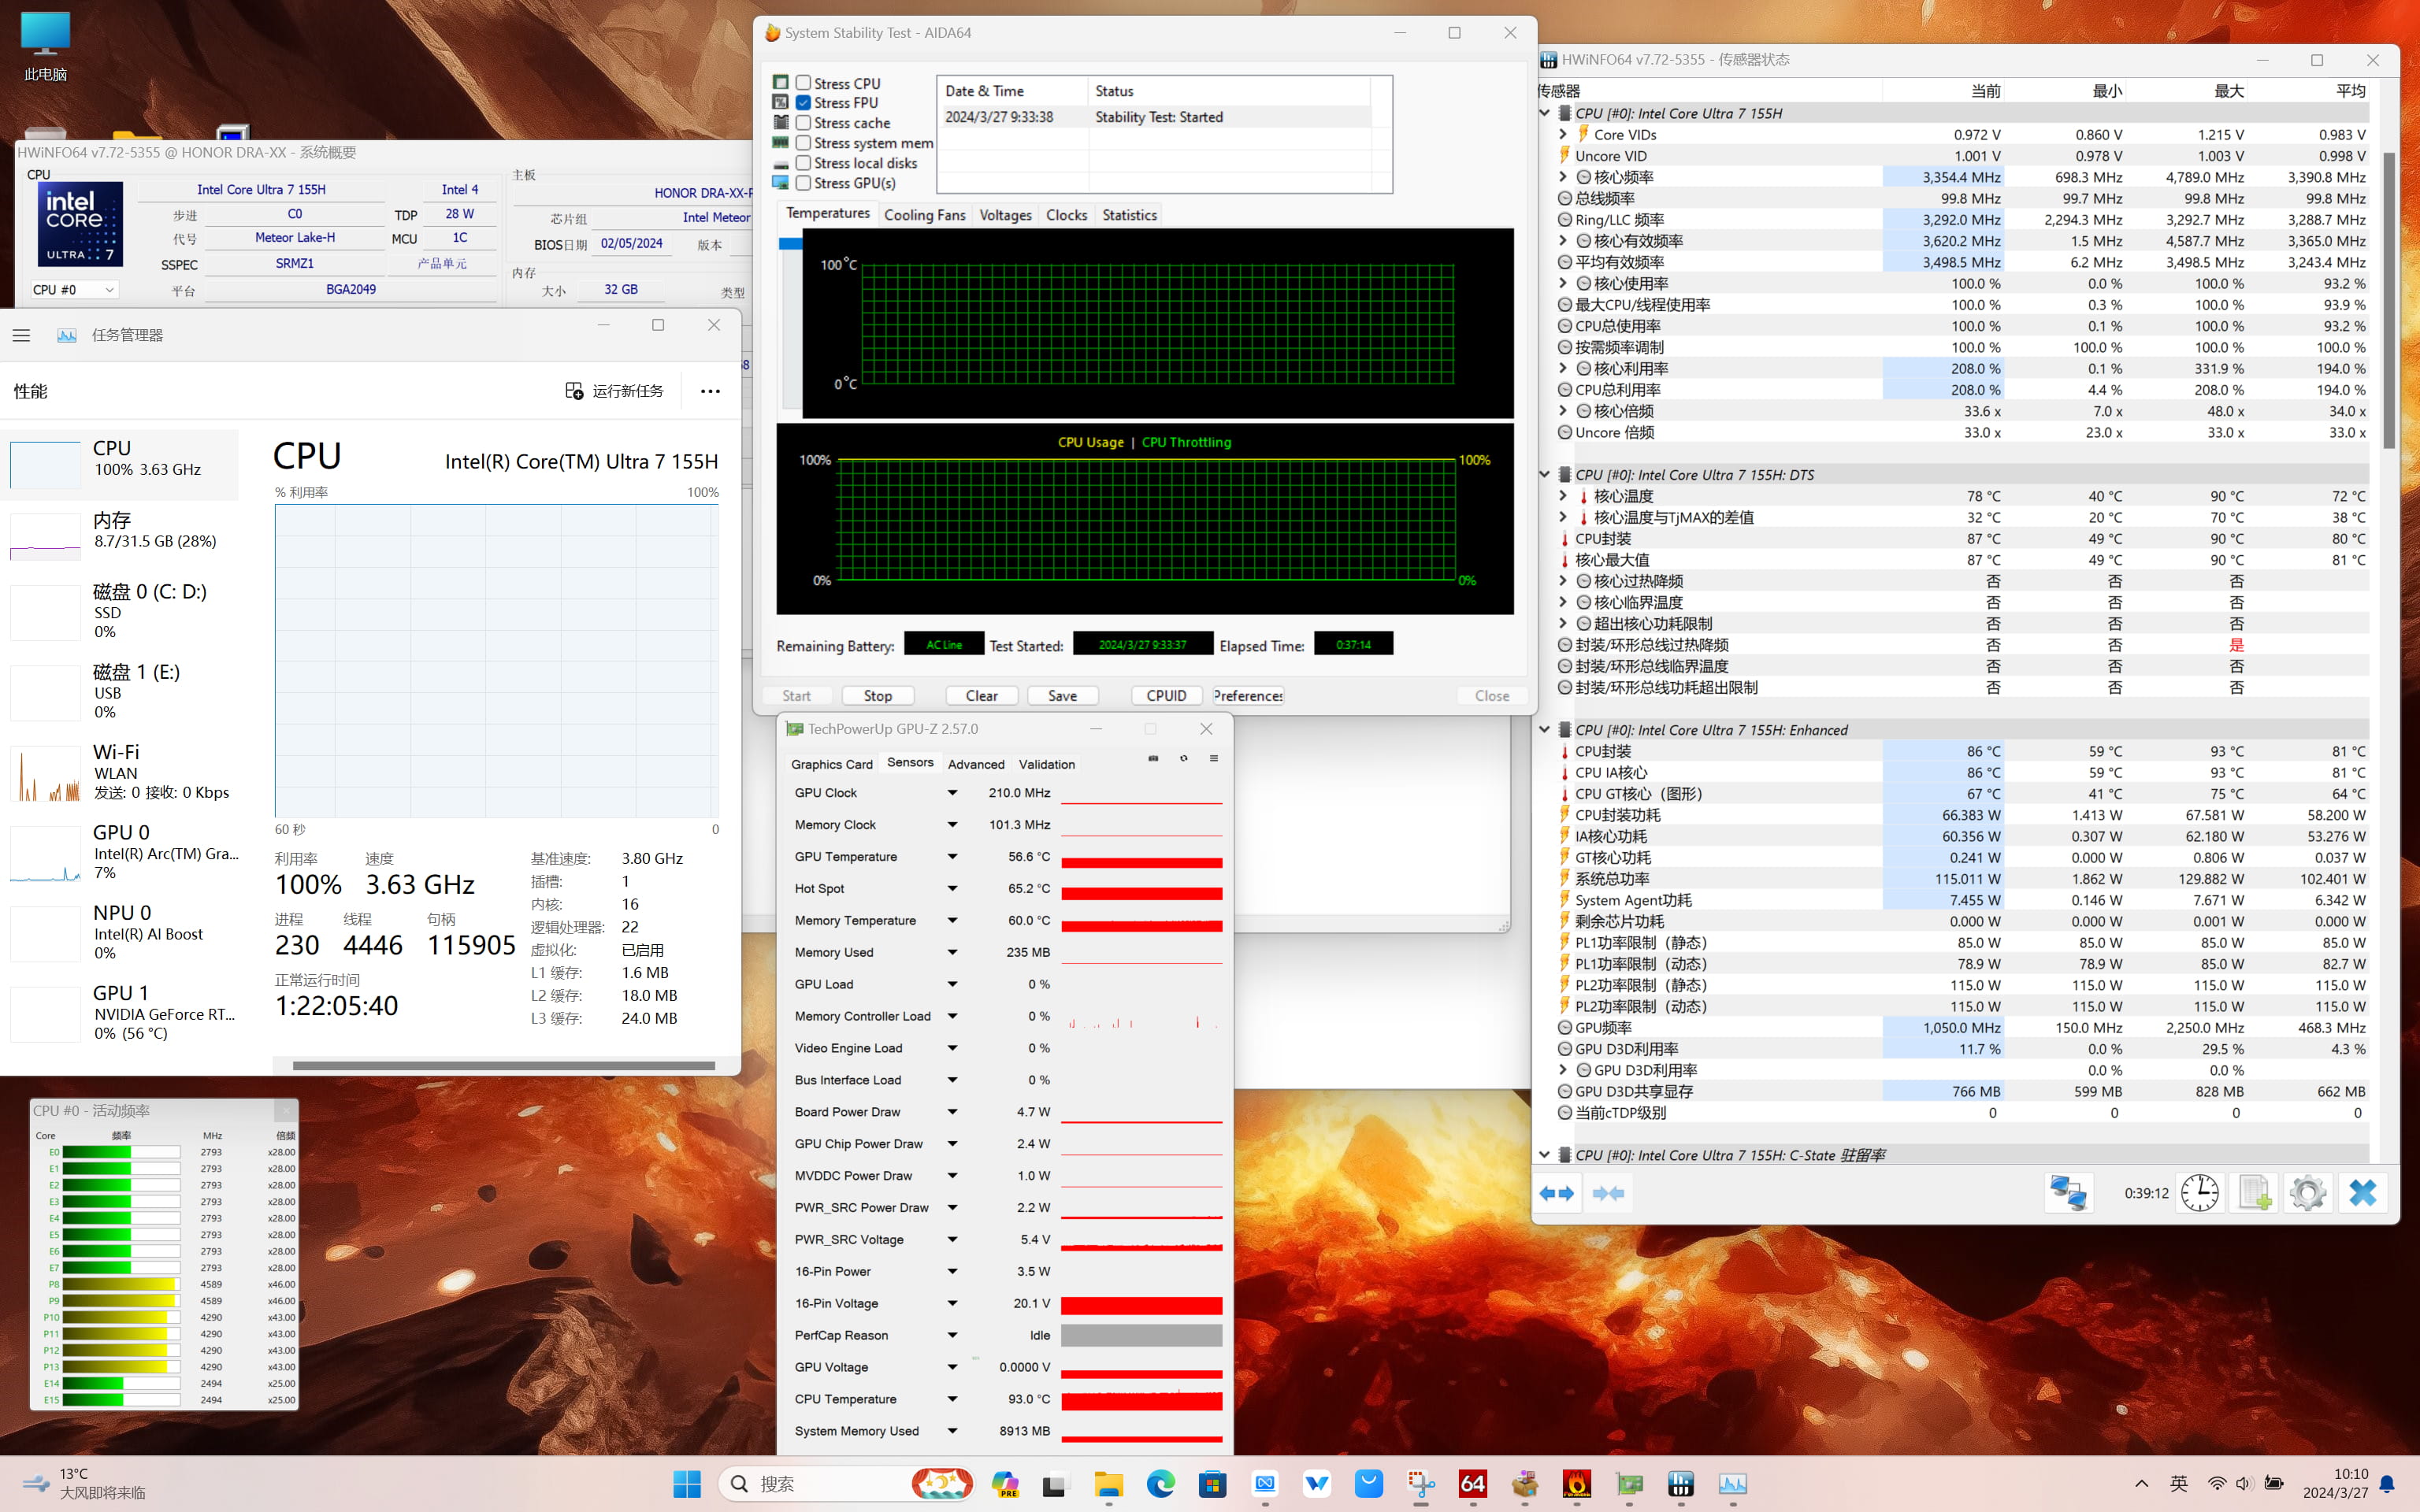Enable Stress system memory checkbox
2420x1512 pixels.
803,143
